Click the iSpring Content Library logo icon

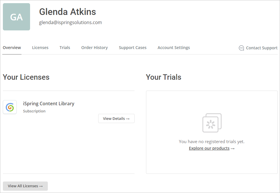click(10, 107)
